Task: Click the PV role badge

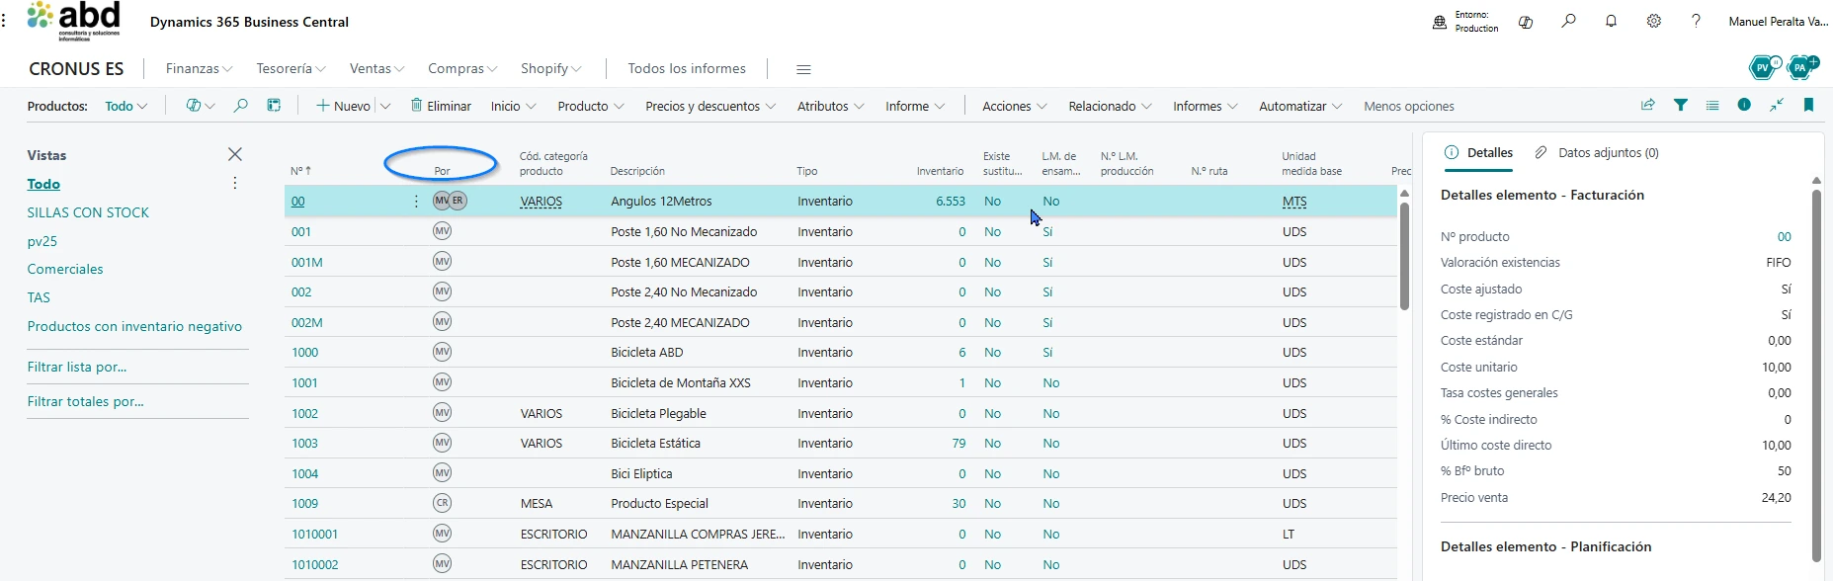Action: pyautogui.click(x=1763, y=67)
